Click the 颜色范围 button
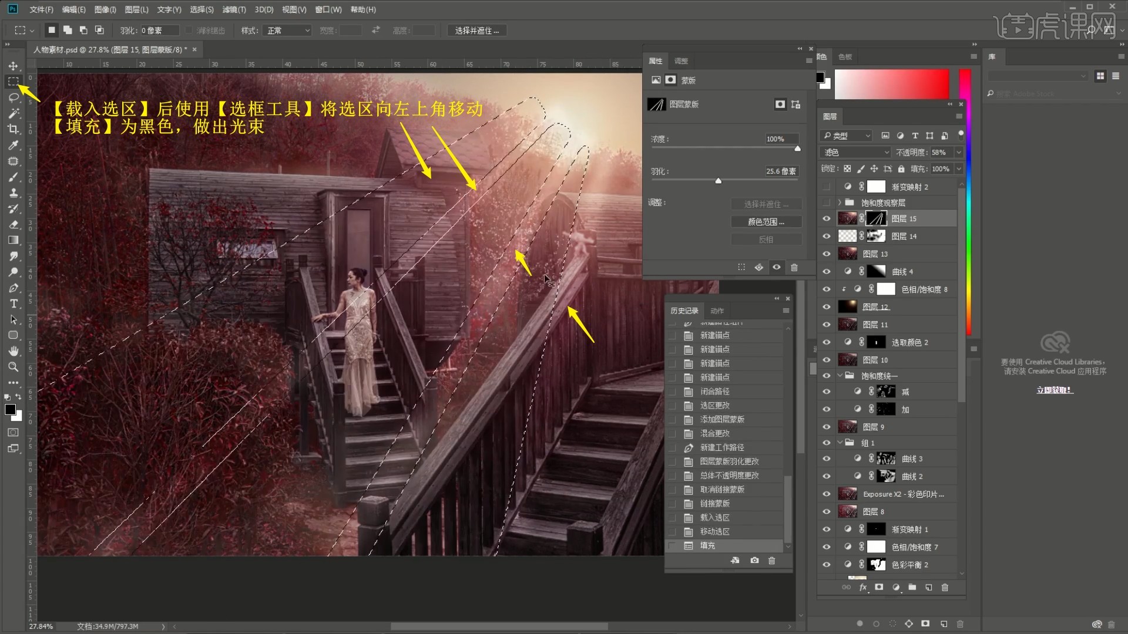Screen dimensions: 1128x634 pyautogui.click(x=766, y=222)
